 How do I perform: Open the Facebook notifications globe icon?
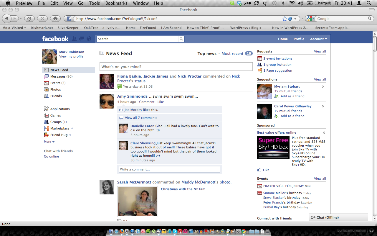(x=89, y=39)
